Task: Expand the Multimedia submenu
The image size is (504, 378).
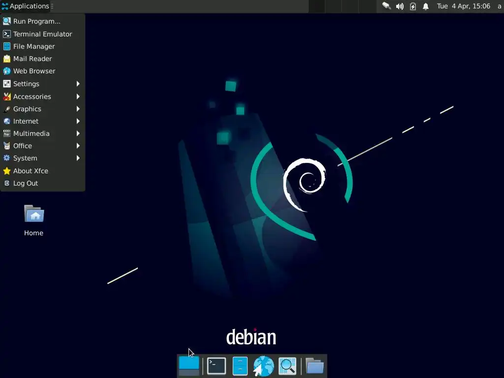Action: point(42,133)
